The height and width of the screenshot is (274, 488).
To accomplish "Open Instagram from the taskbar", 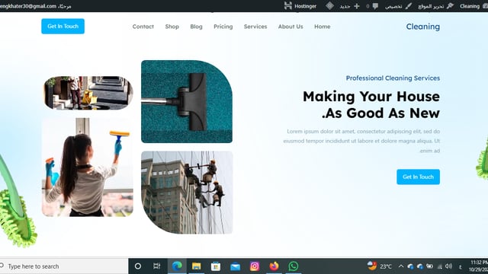I will (x=255, y=266).
